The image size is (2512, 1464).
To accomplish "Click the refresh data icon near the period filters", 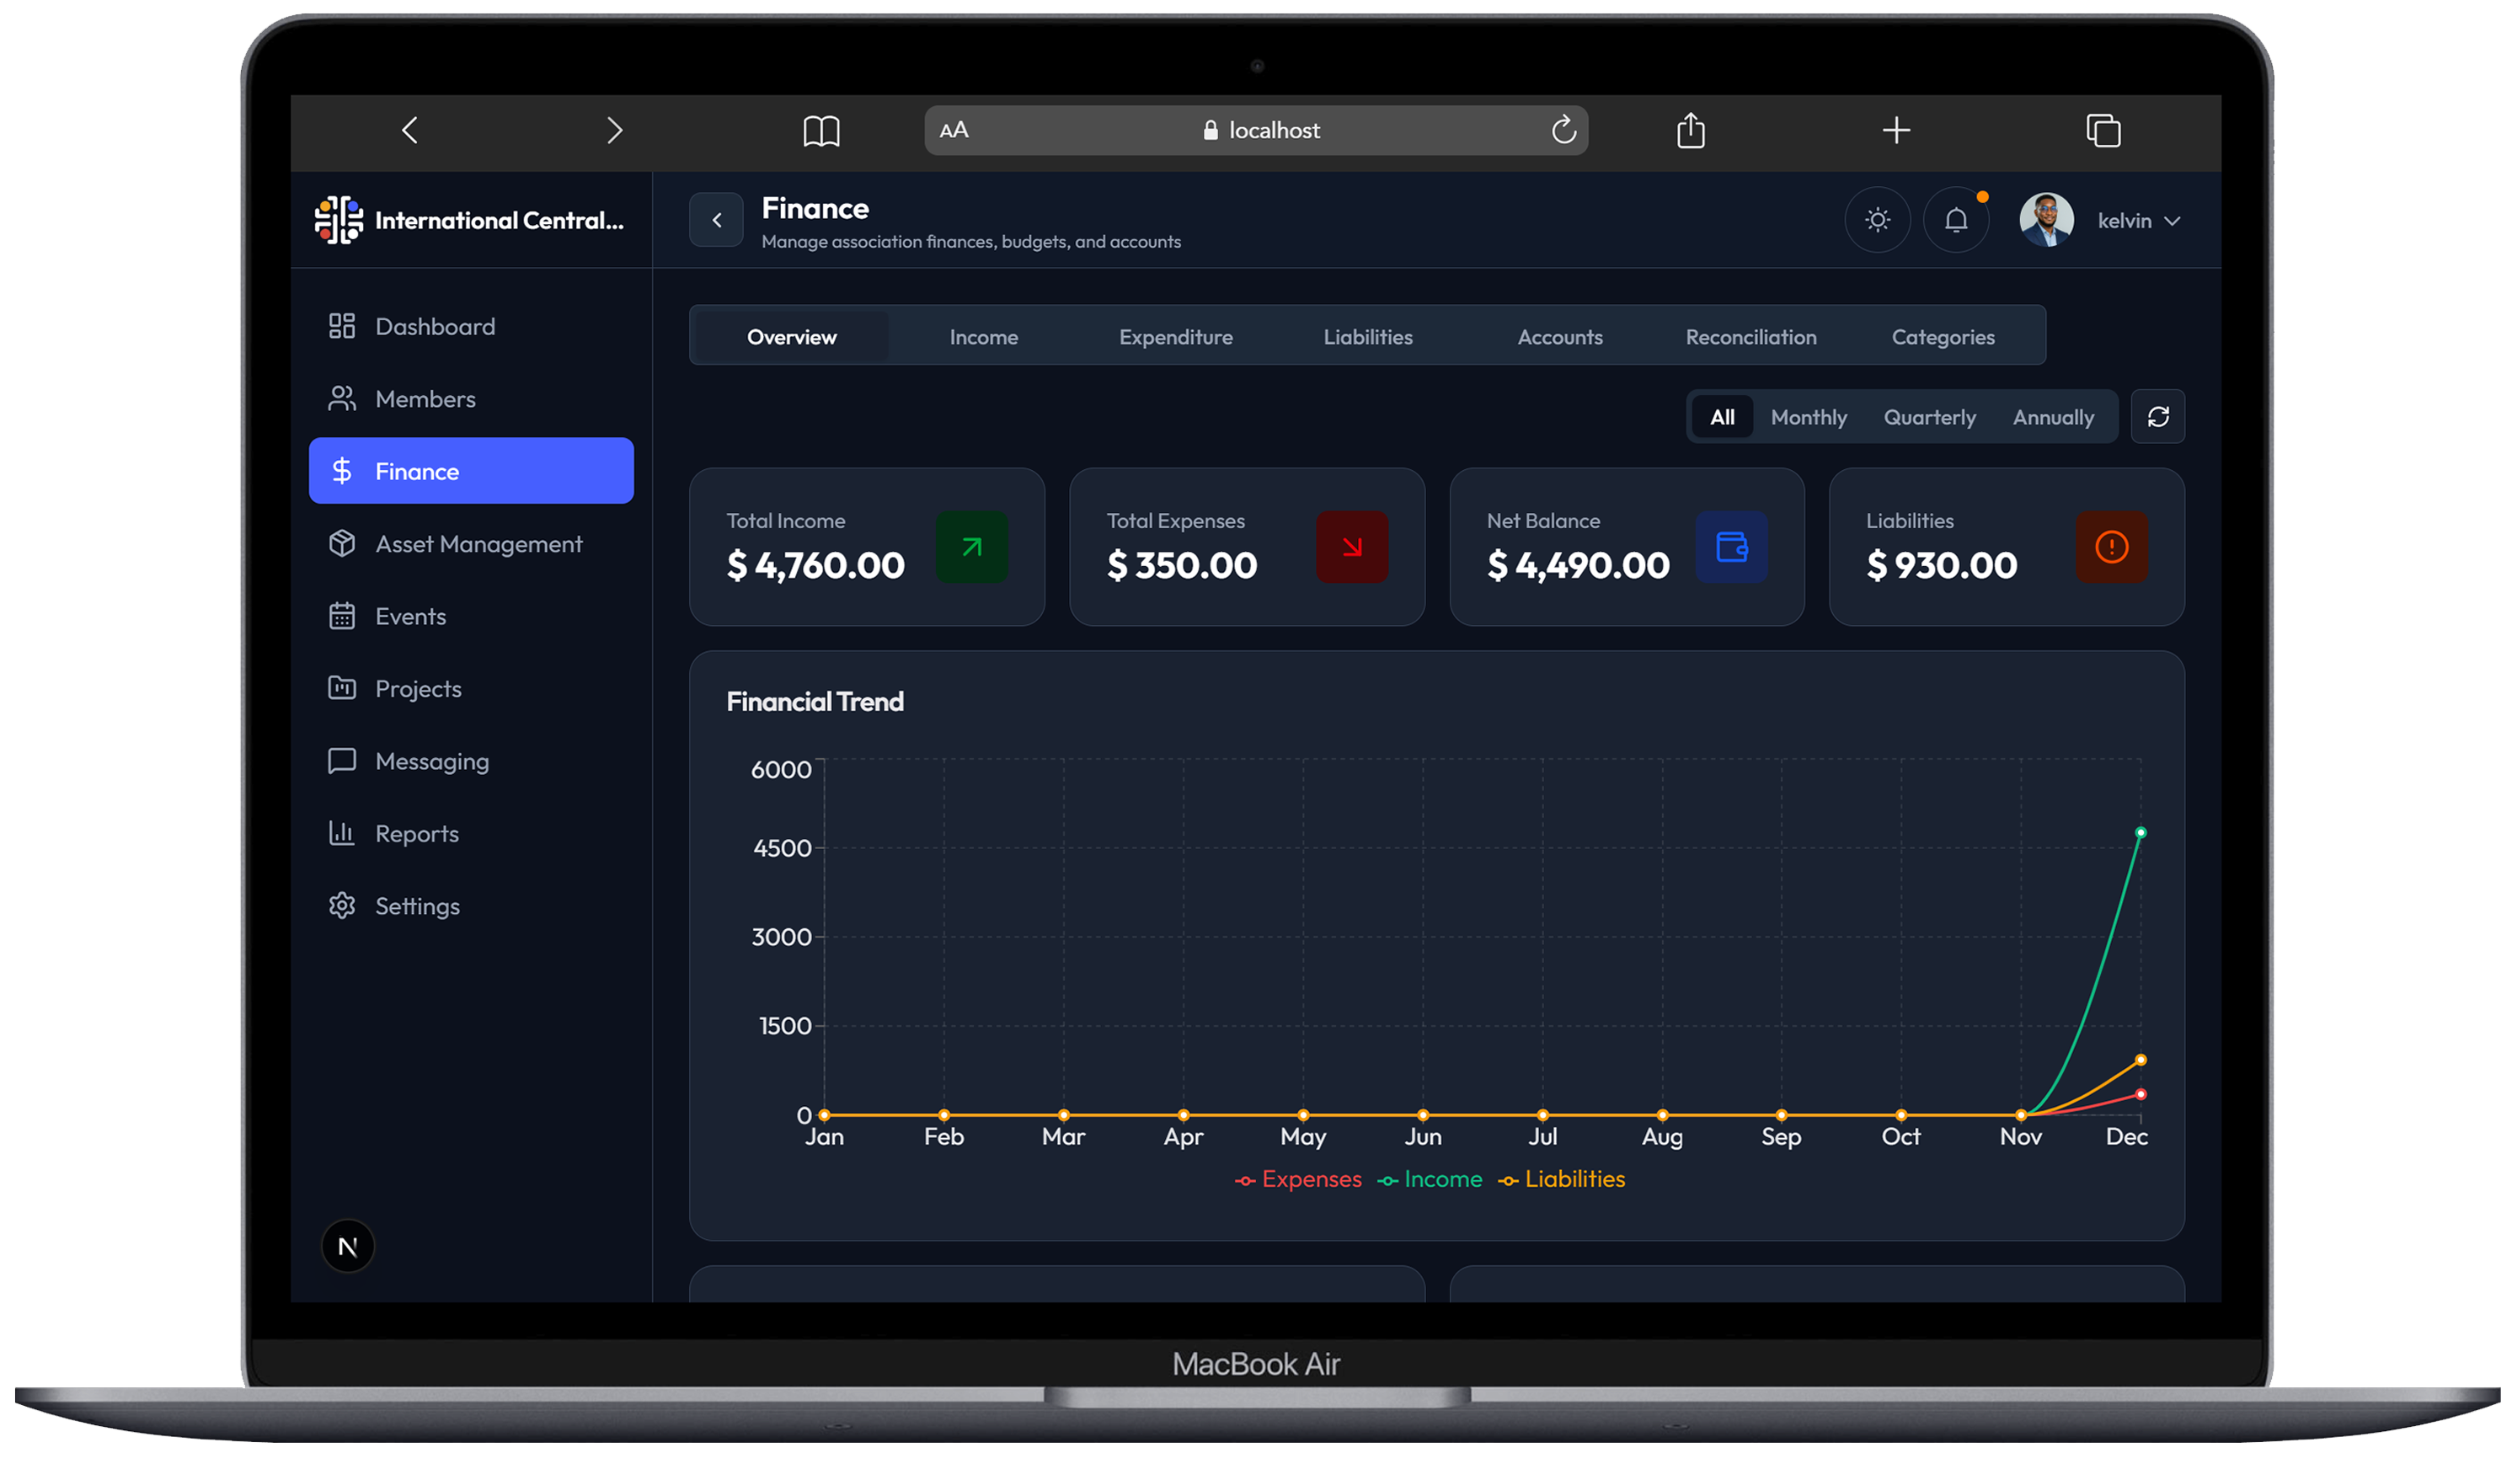I will pyautogui.click(x=2158, y=415).
